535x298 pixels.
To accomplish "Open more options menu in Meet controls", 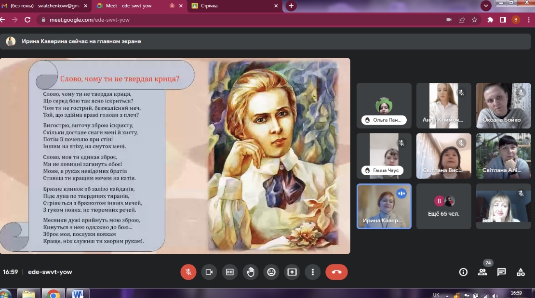I will pos(312,272).
